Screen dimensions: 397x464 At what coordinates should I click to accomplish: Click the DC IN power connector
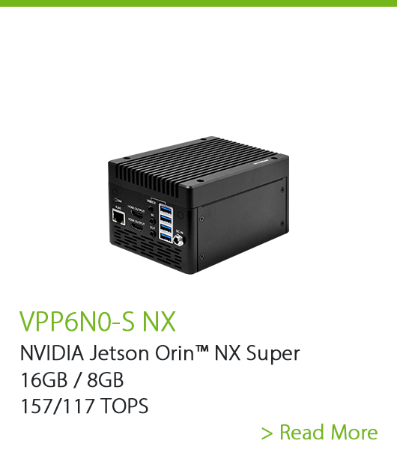(x=178, y=240)
